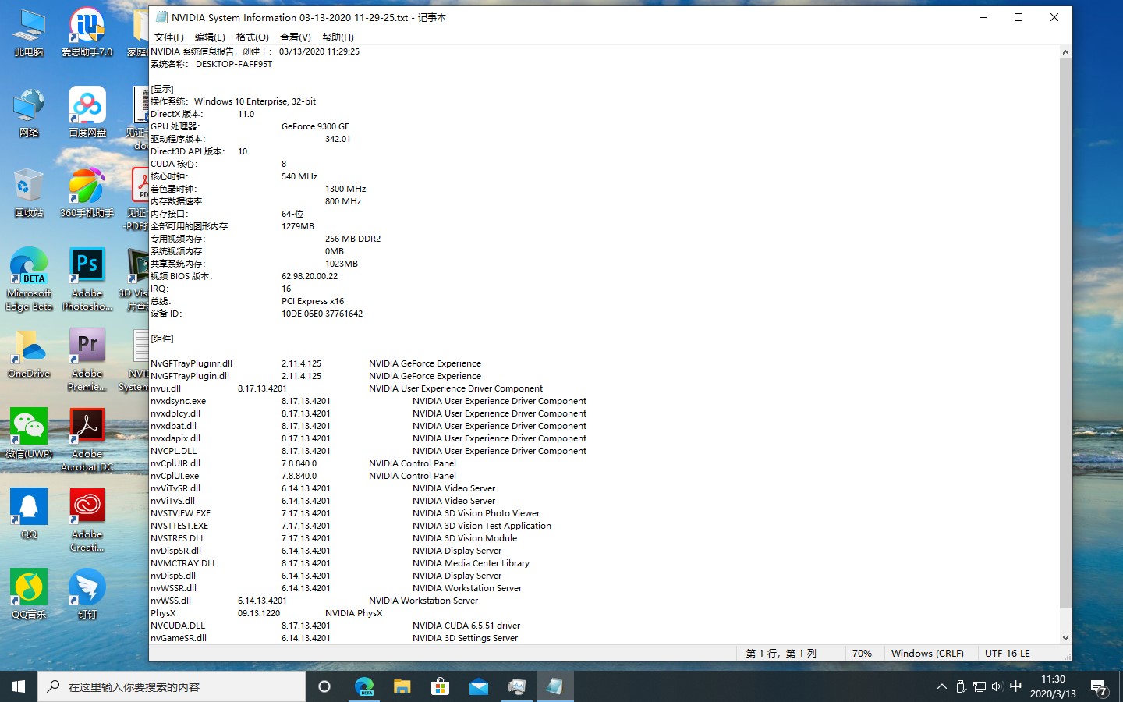Launch Adobe Premiere desktop shortcut

87,360
